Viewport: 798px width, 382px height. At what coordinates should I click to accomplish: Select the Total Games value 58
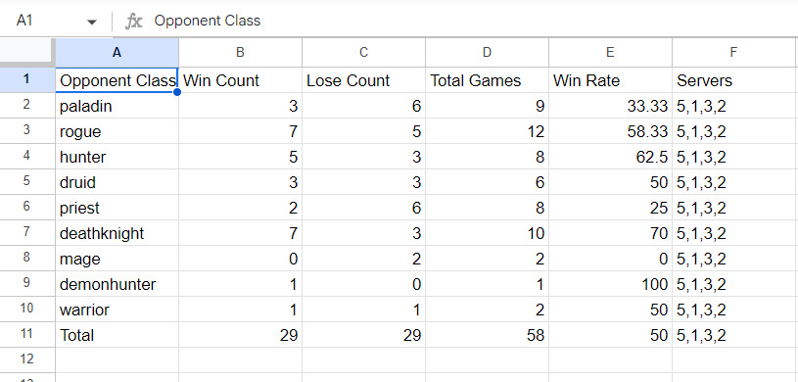click(x=487, y=335)
